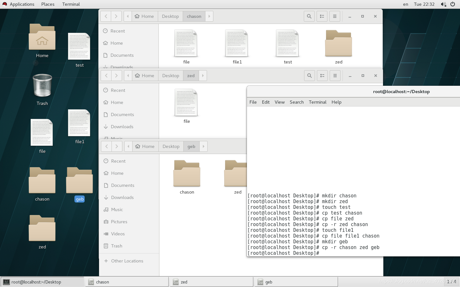Select the file document in the zed window

click(x=187, y=103)
